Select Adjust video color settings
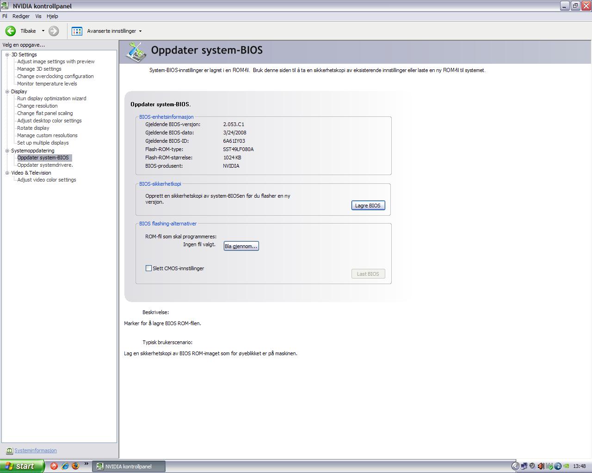Image resolution: width=592 pixels, height=473 pixels. pyautogui.click(x=47, y=180)
